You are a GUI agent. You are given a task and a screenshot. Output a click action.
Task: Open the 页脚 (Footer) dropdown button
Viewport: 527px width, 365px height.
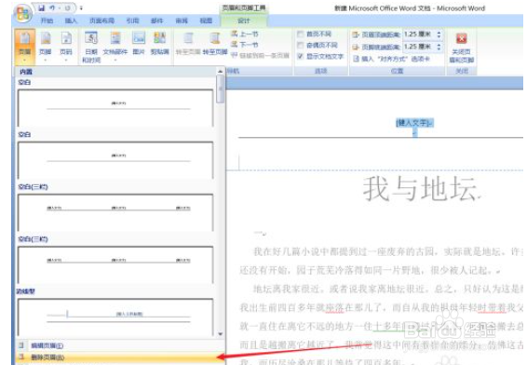(x=46, y=47)
